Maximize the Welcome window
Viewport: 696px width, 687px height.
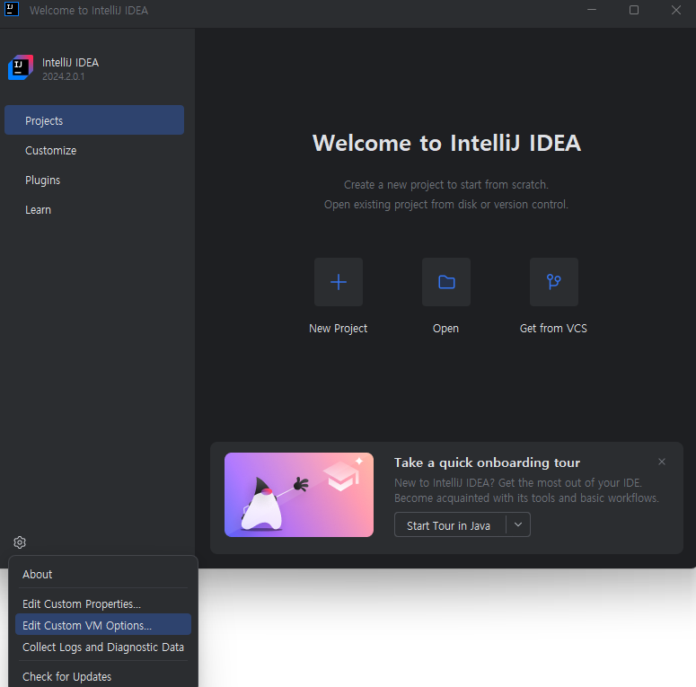pos(634,10)
